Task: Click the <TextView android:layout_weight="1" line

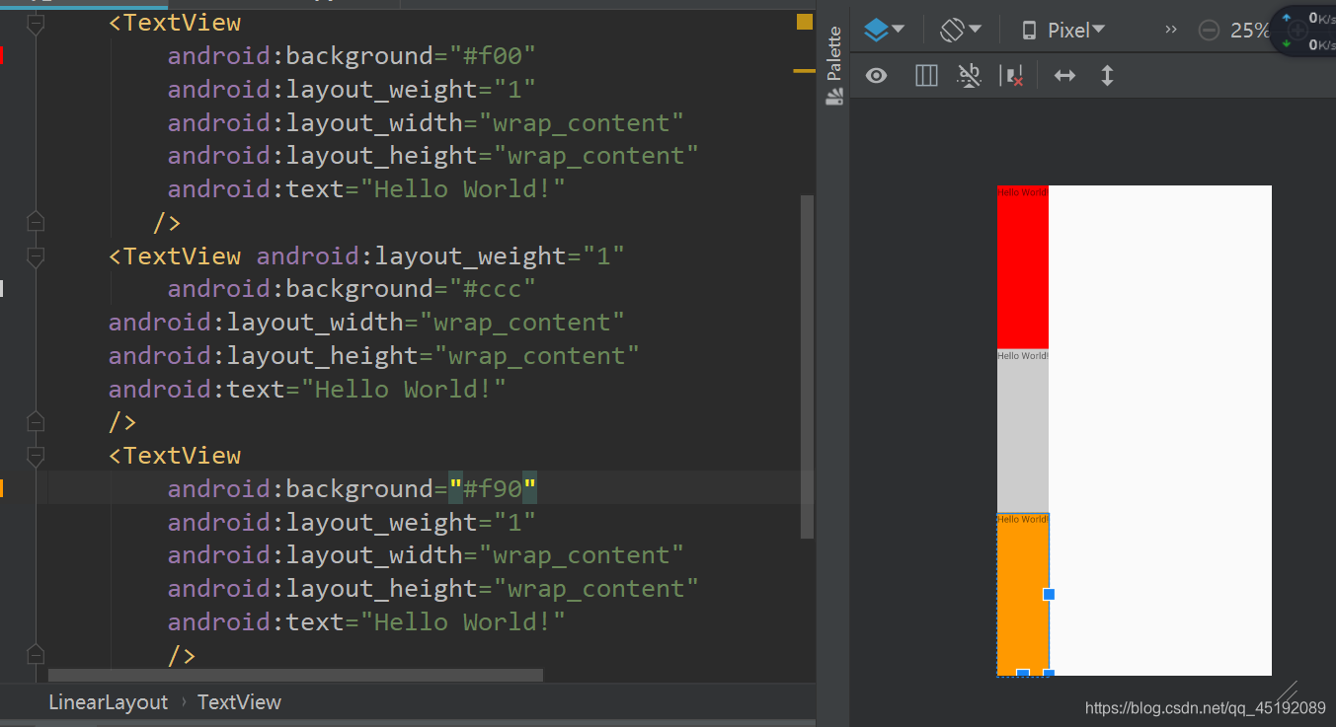Action: point(366,256)
